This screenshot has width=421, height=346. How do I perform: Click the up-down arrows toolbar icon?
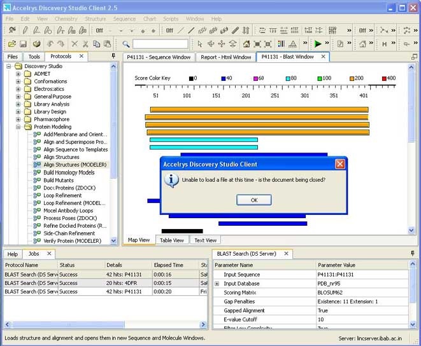pyautogui.click(x=246, y=31)
